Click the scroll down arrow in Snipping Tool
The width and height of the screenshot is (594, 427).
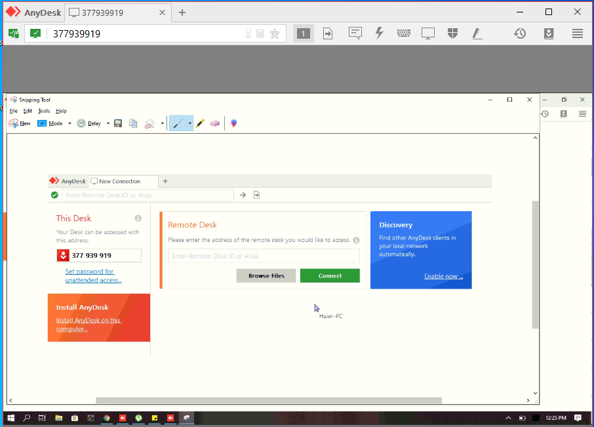[x=535, y=394]
